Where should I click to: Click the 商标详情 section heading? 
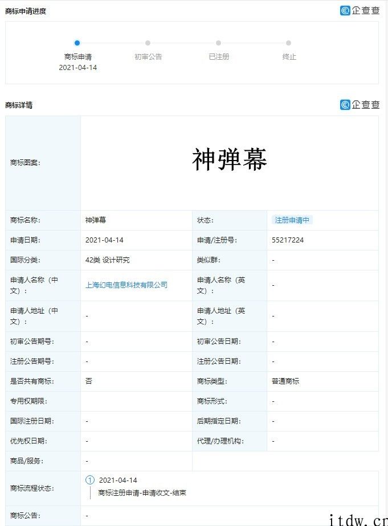[19, 105]
